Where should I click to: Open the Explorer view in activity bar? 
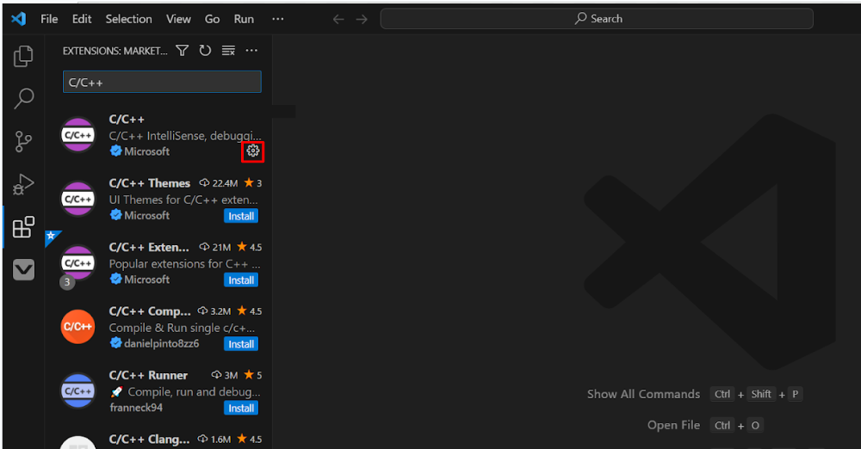[x=23, y=57]
